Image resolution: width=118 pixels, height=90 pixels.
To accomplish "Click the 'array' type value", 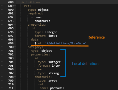I will tap(53, 81).
